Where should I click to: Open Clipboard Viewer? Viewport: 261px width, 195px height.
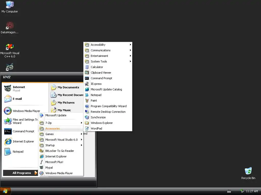tap(108, 73)
